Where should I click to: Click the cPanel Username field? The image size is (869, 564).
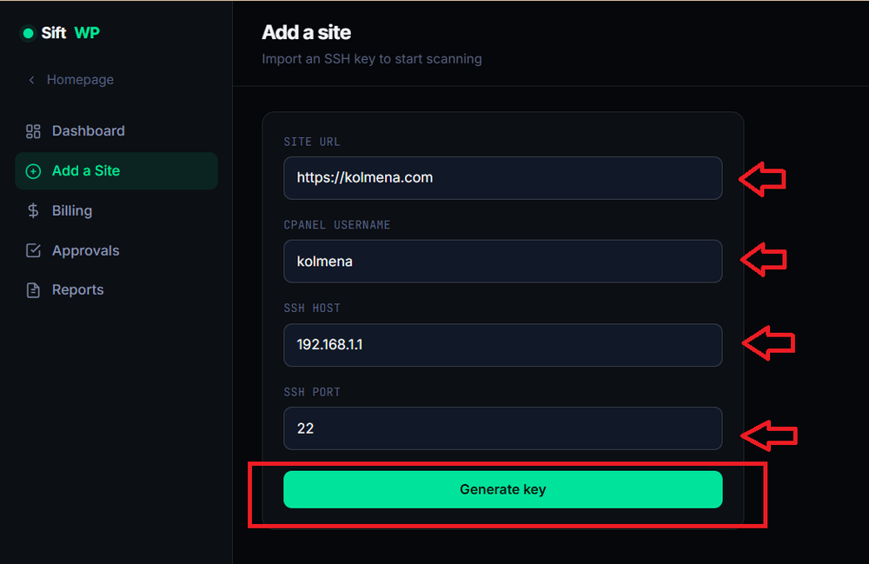click(502, 261)
